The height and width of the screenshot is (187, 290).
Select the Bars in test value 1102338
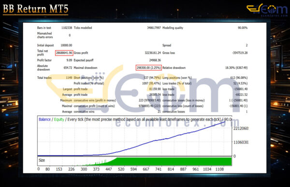pos(67,28)
